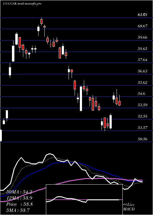Select the 50.56 price axis label
This screenshot has width=153, height=215.
[x=143, y=139]
